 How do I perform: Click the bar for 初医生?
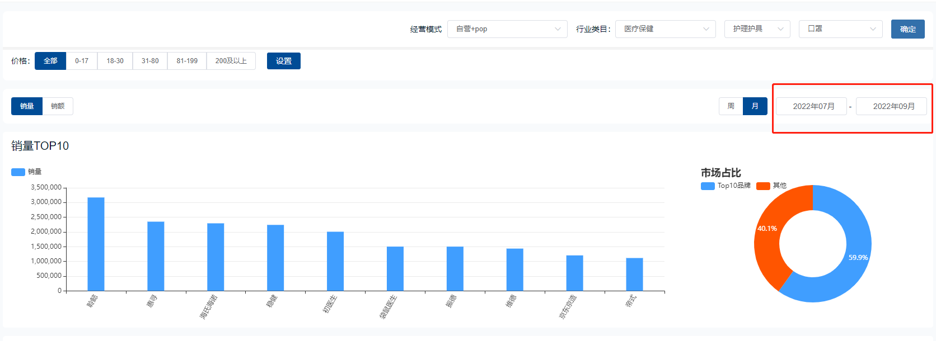point(335,262)
